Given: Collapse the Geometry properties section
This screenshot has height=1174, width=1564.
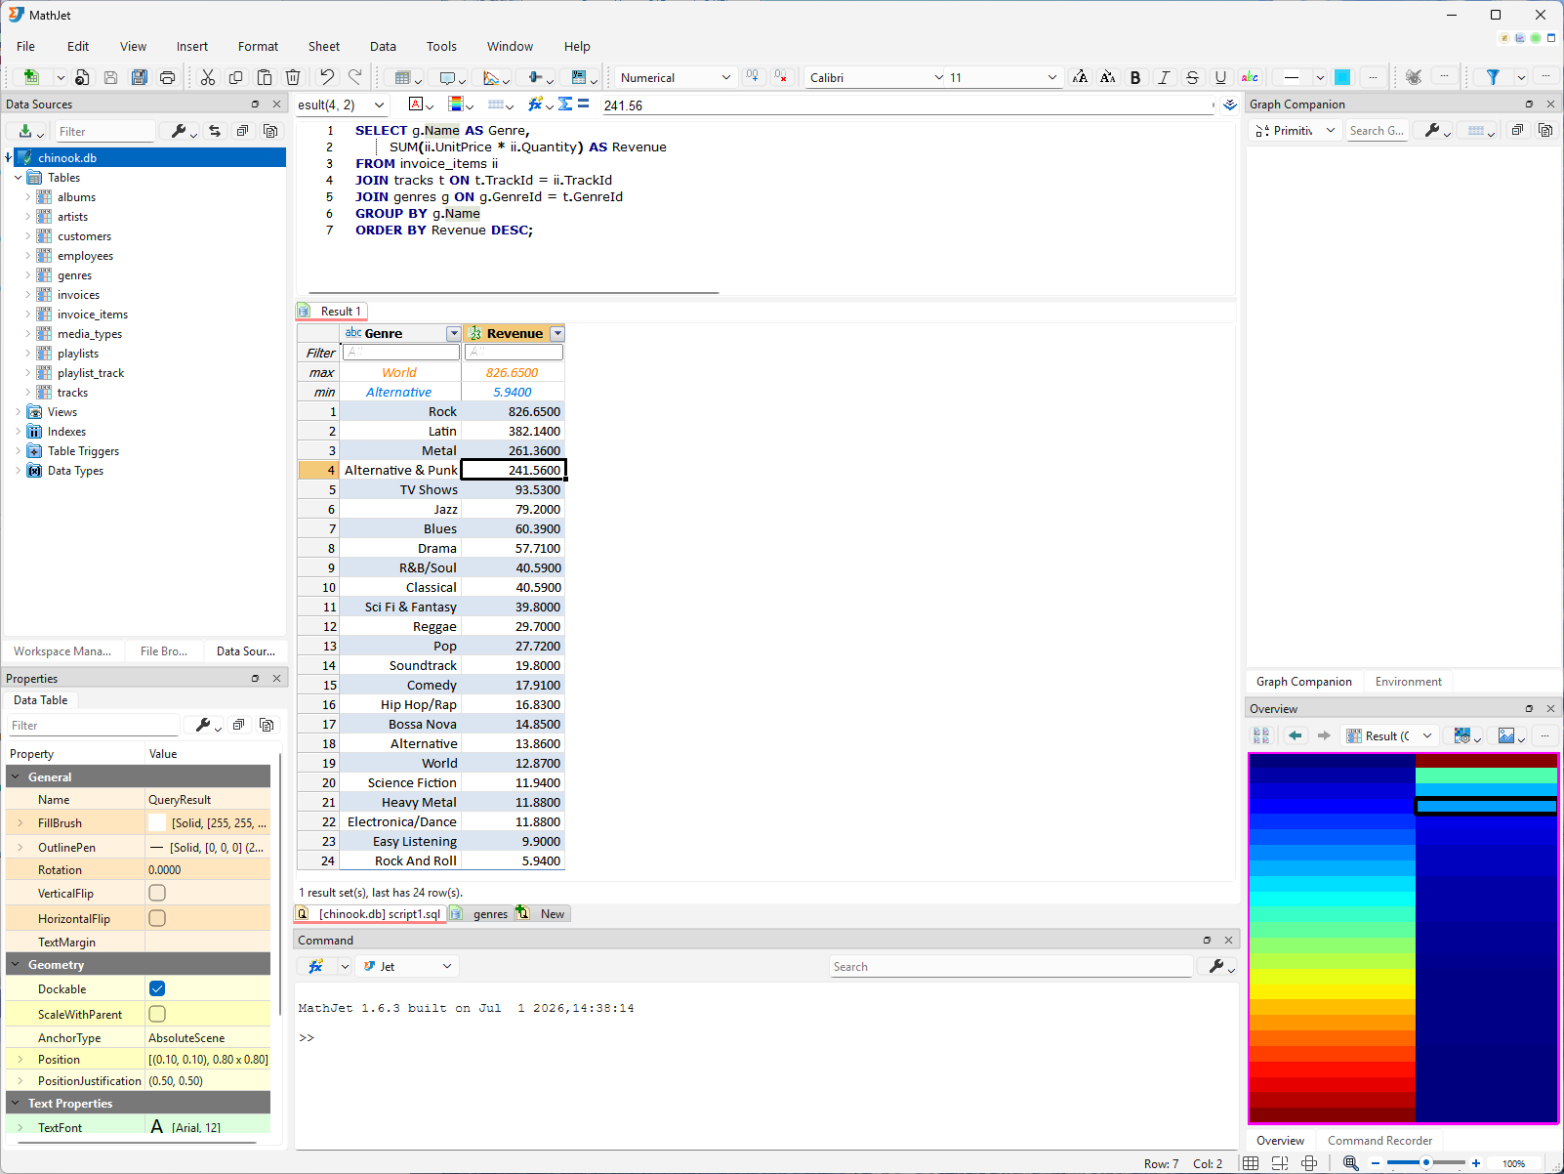Looking at the screenshot, I should (15, 964).
